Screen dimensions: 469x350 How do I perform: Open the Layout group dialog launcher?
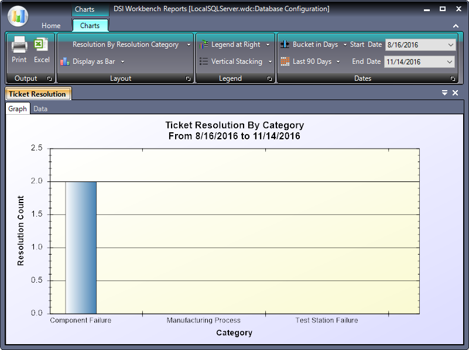coord(188,78)
